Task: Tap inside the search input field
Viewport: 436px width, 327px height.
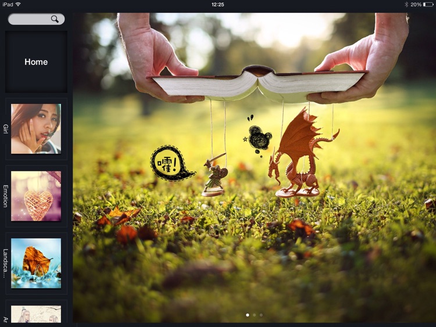Action: click(37, 19)
